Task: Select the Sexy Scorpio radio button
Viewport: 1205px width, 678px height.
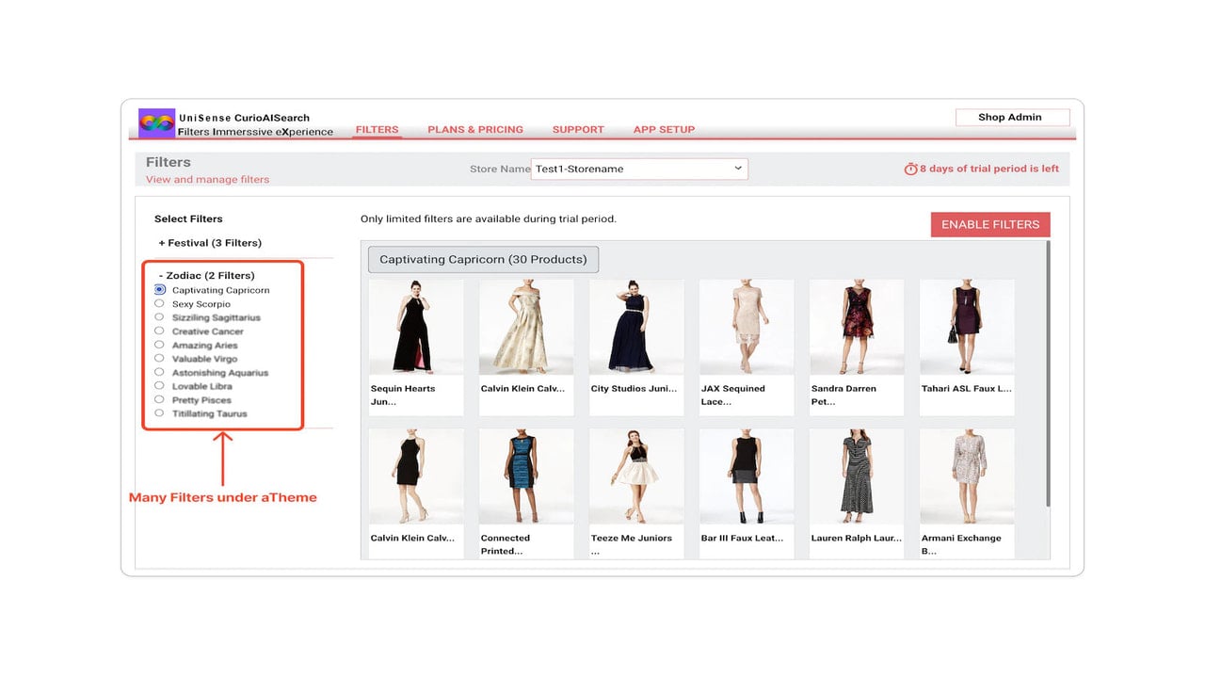Action: point(160,304)
